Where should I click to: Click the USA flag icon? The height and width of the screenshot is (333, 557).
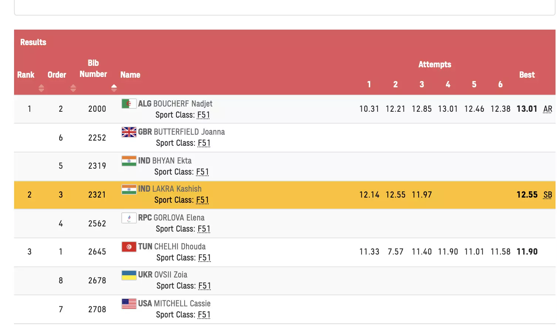click(129, 304)
